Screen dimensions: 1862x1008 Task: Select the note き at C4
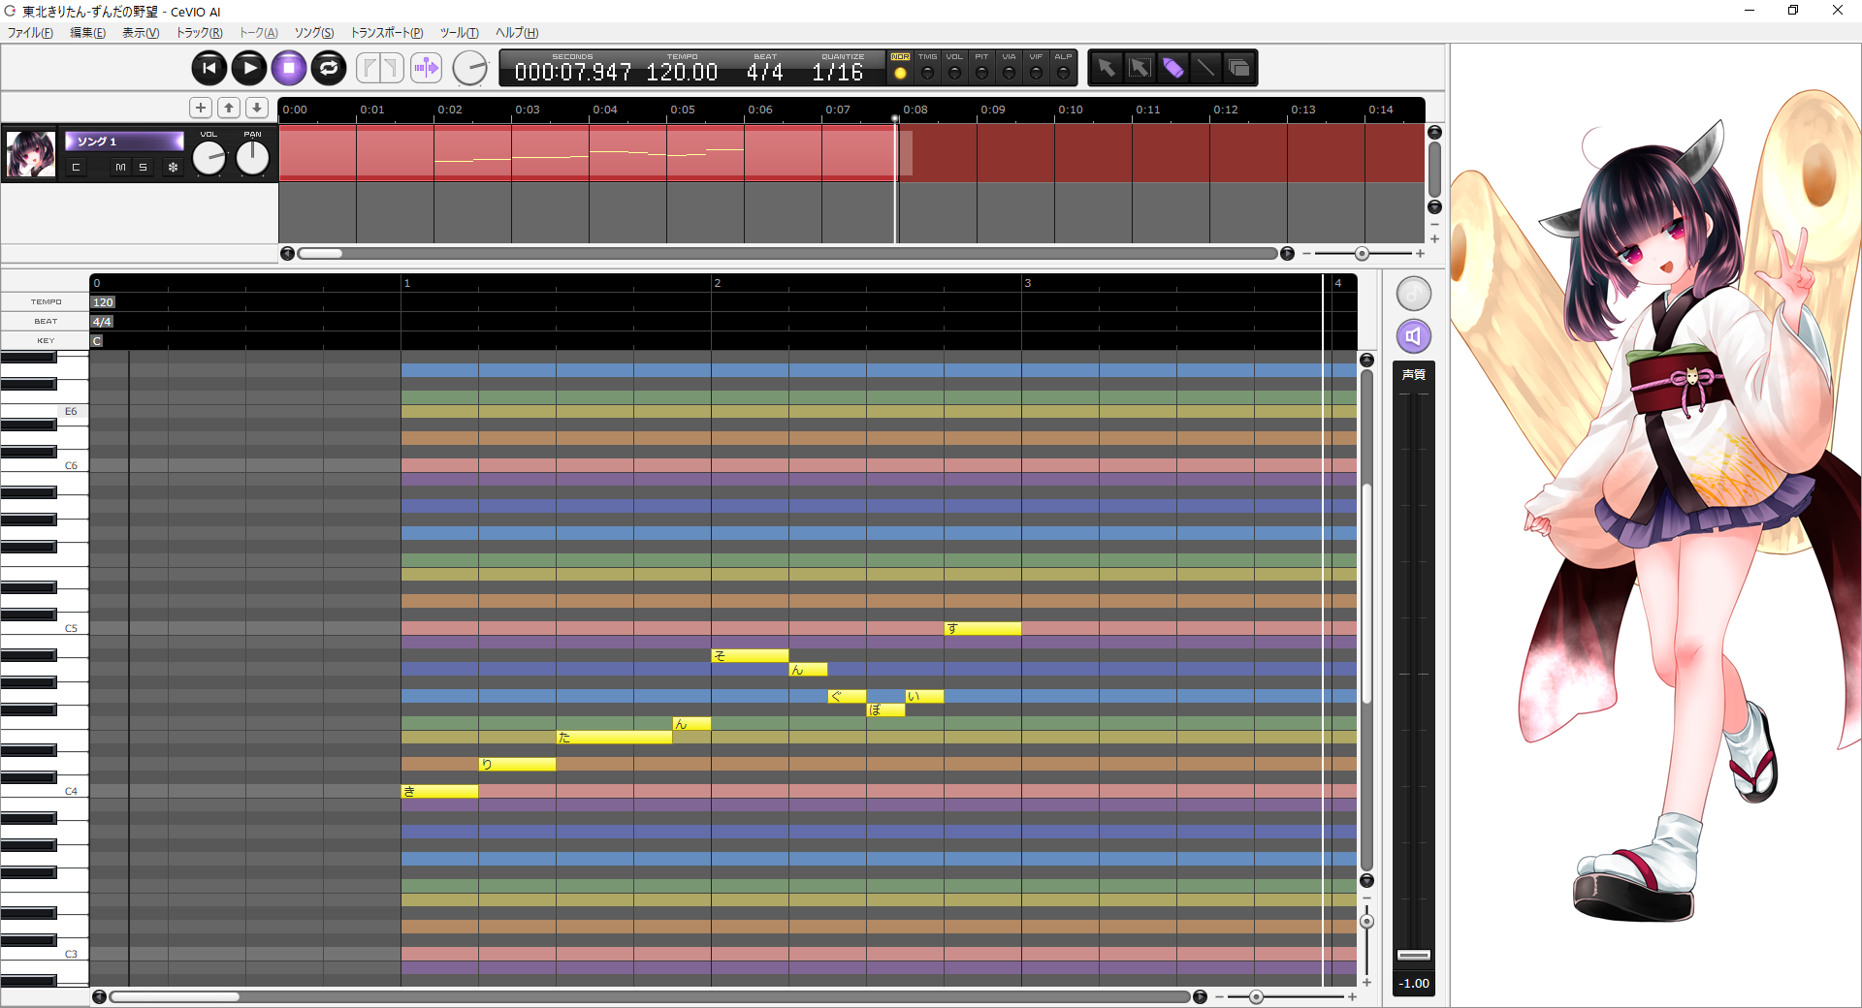(439, 792)
